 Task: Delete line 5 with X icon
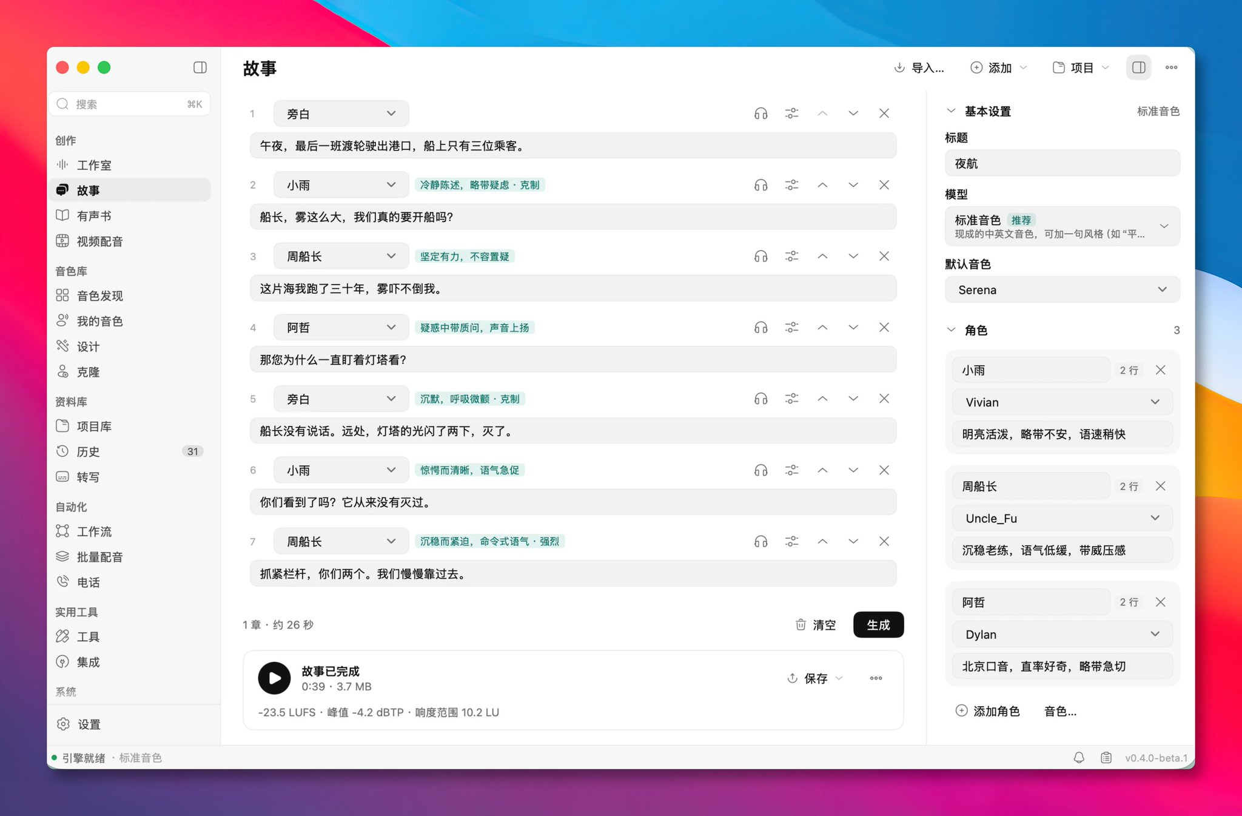click(x=884, y=399)
